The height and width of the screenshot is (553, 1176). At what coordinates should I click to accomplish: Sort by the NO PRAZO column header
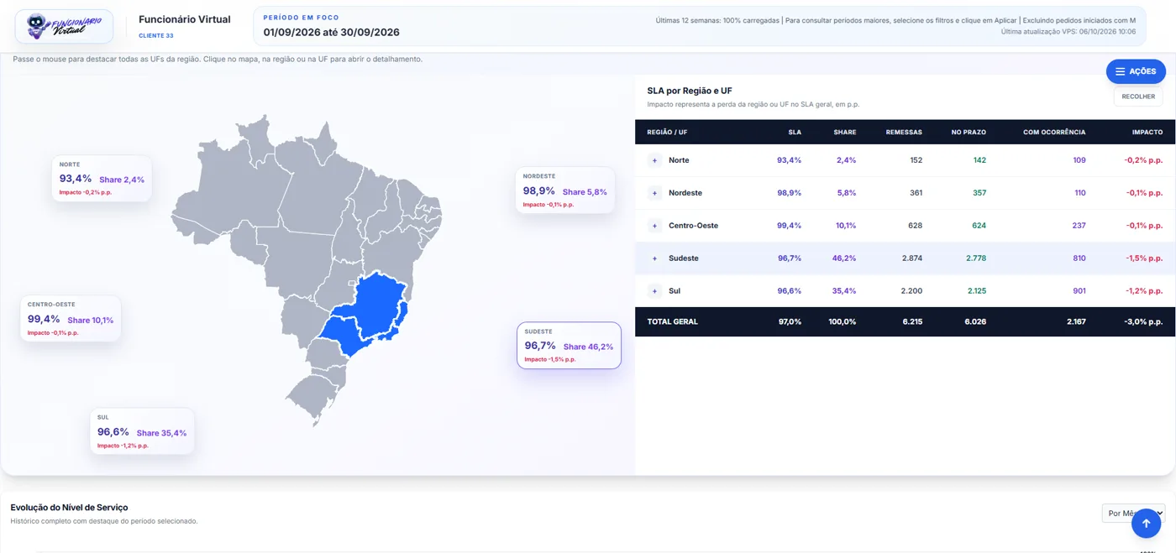click(x=969, y=132)
